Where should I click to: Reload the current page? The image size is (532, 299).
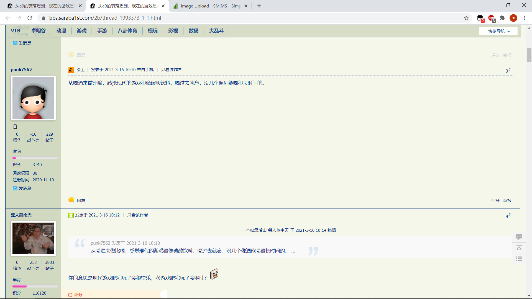(x=30, y=18)
